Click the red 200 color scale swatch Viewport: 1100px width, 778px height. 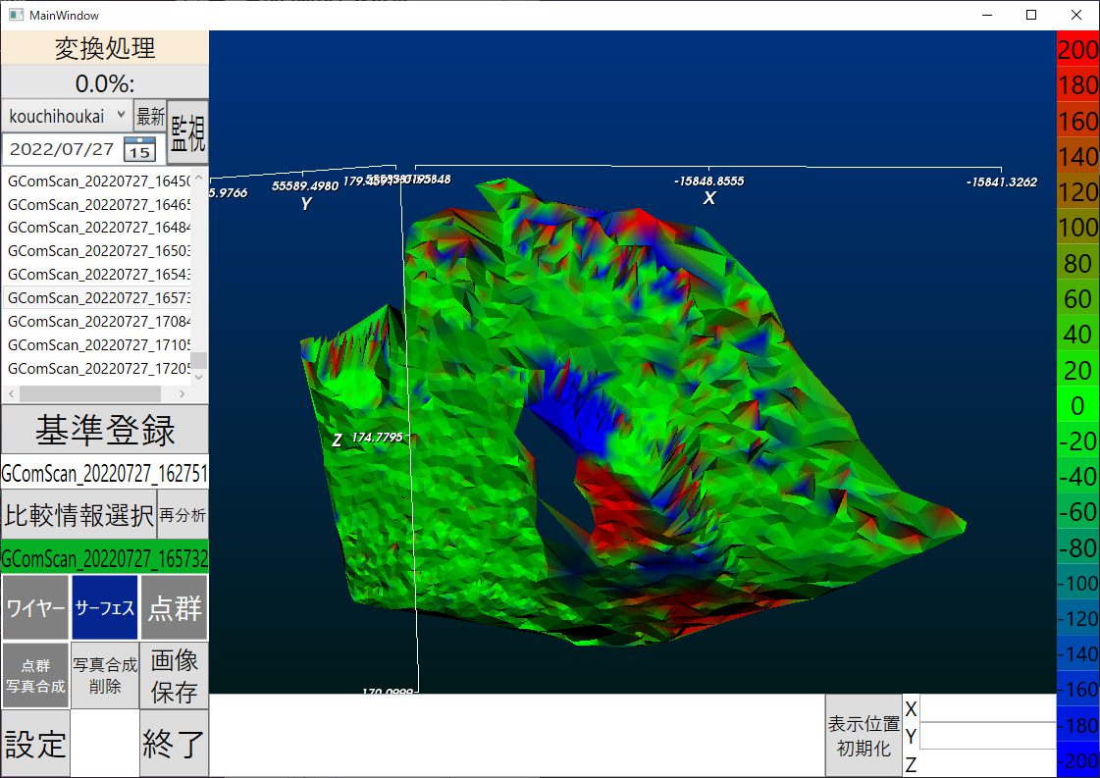1077,49
